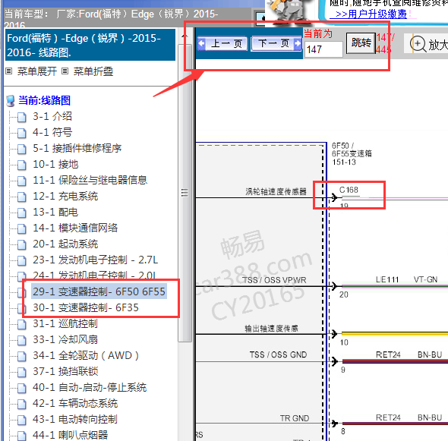The image size is (448, 441).
Task: Click the document icon beside 31-1 巡航控制
Action: tap(22, 324)
